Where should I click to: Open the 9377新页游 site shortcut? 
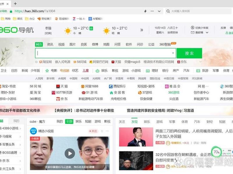tap(62, 93)
